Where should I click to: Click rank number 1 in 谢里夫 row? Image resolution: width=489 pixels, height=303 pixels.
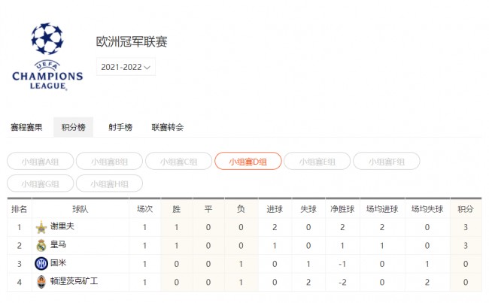20,227
